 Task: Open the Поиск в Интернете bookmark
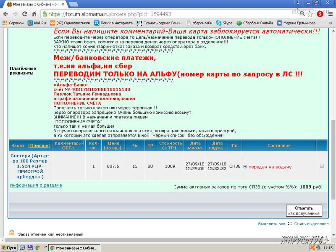113,23
